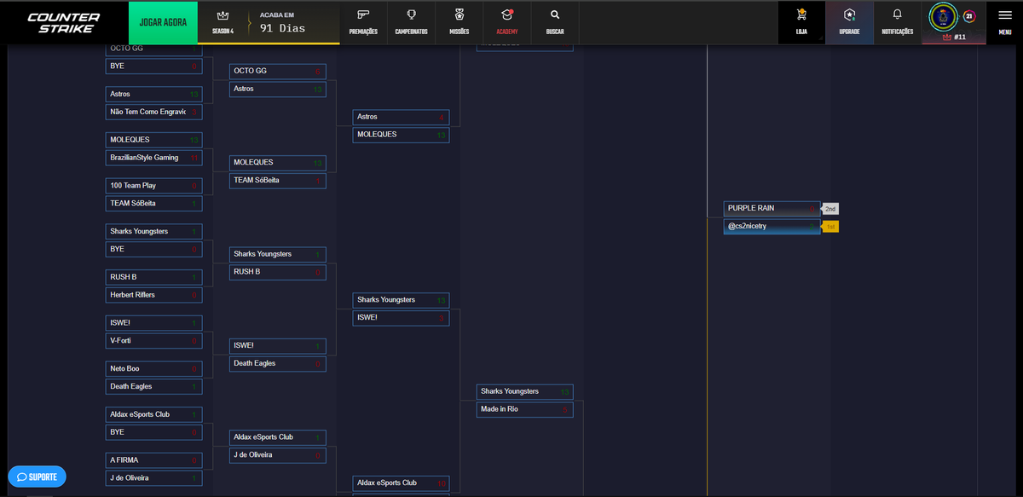The image size is (1023, 497).
Task: Click Astros in the match against MOLEQUES
Action: point(401,117)
